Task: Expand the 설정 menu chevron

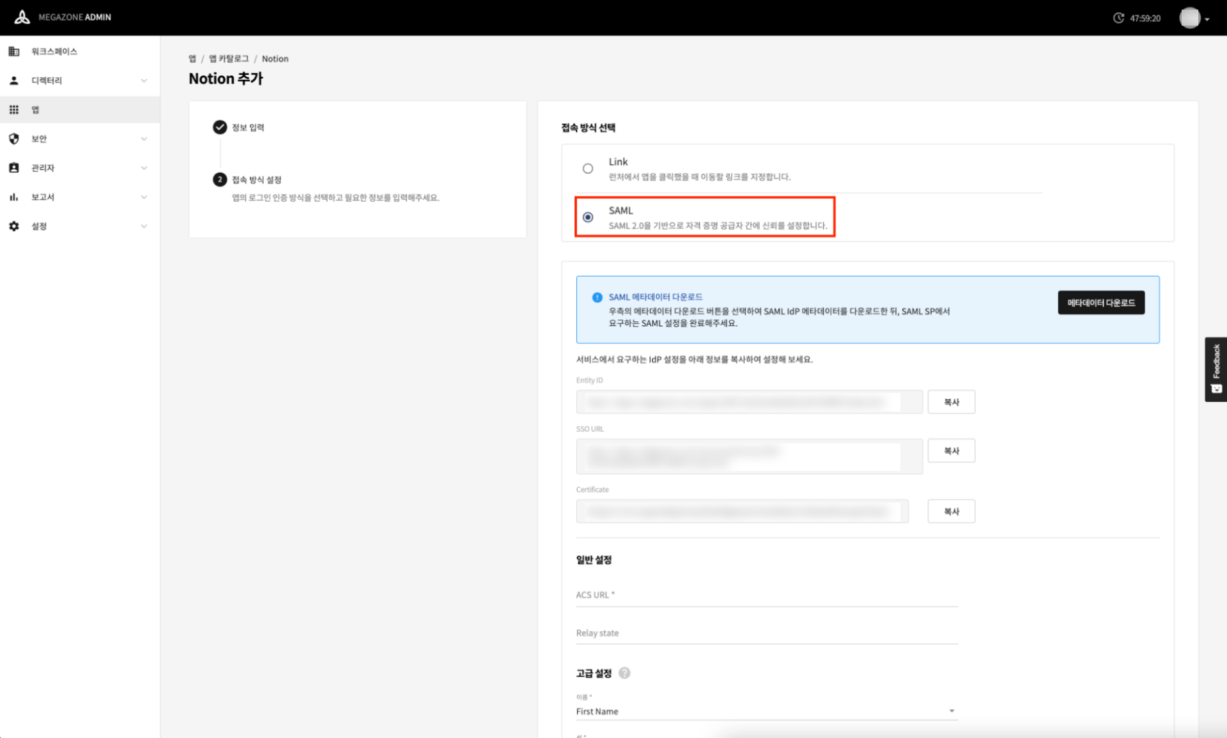Action: (144, 226)
